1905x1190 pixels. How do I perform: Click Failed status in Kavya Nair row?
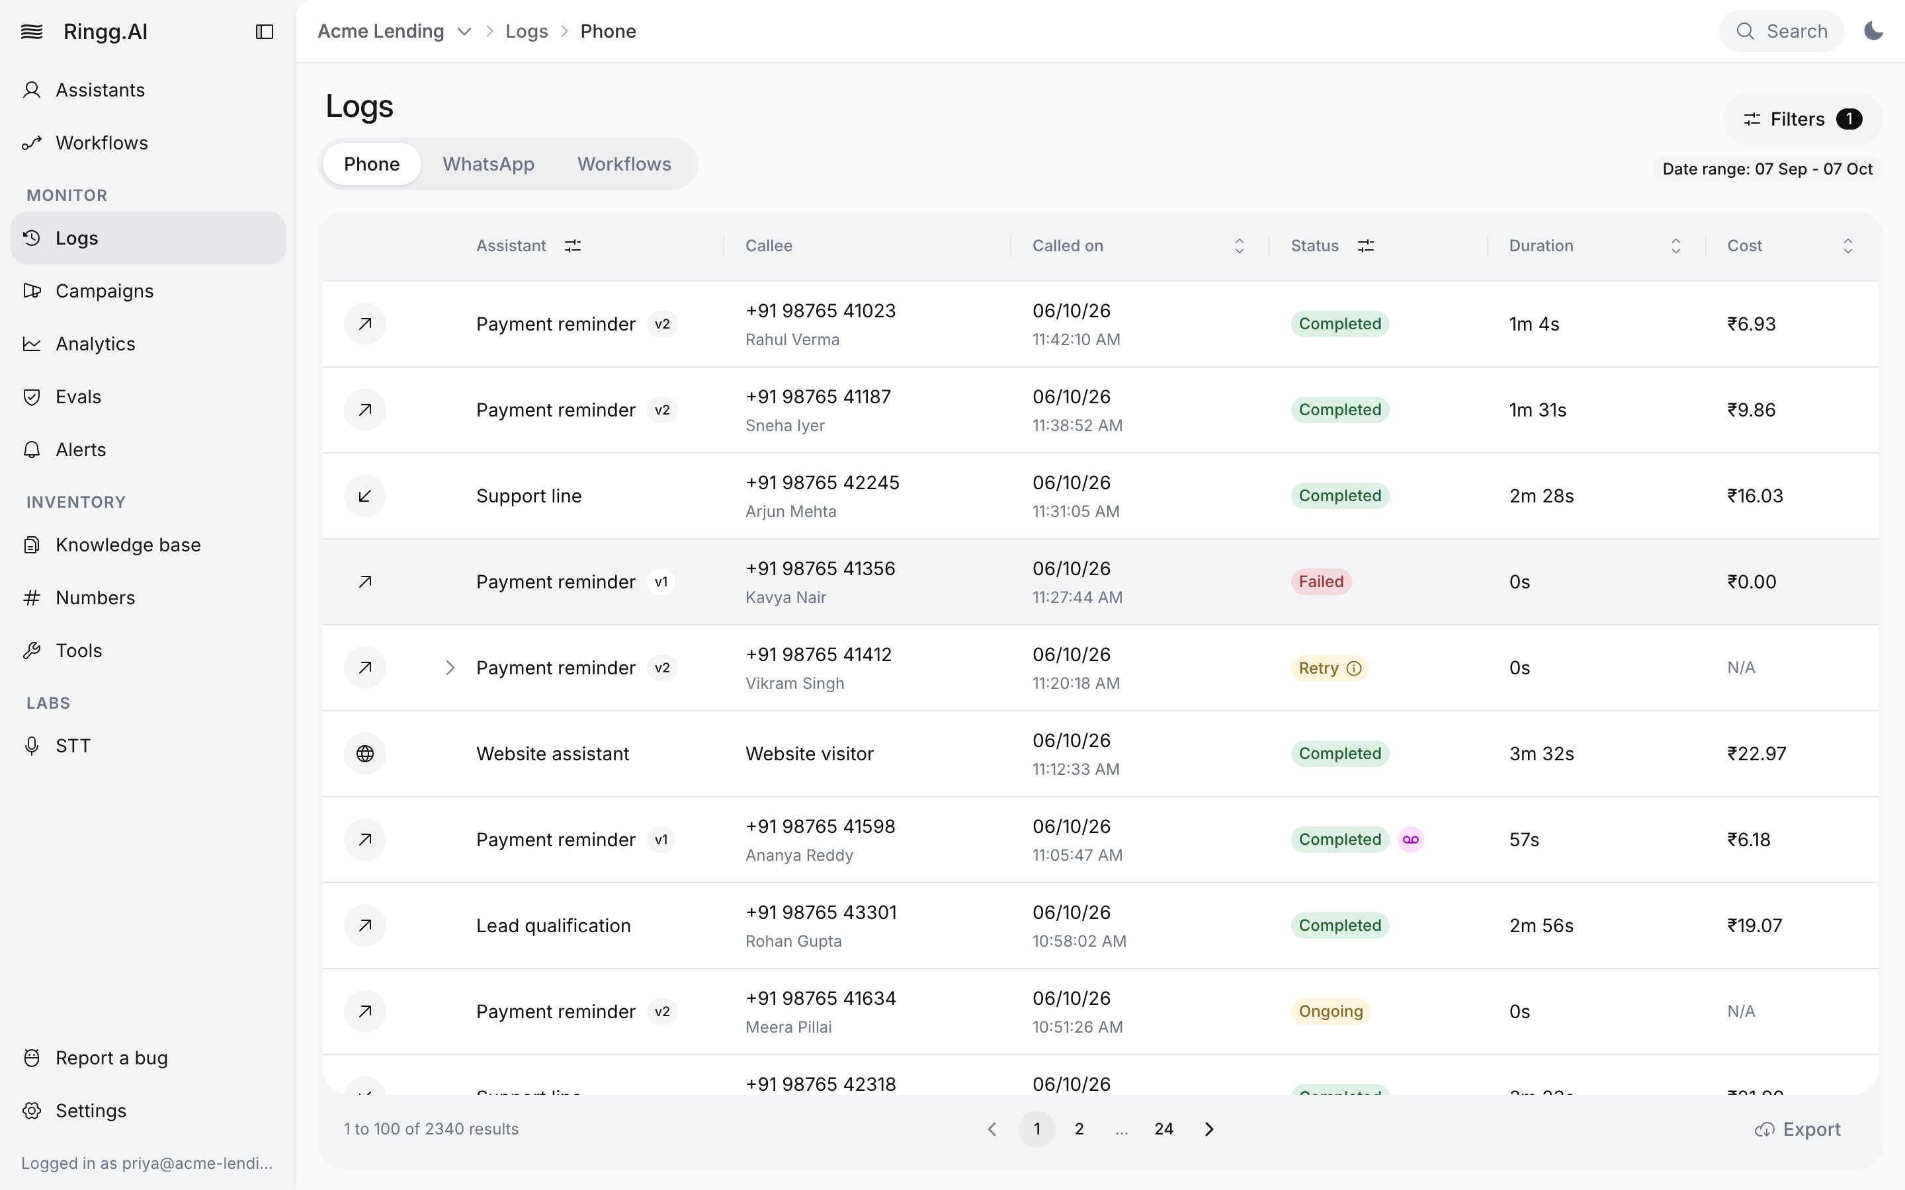1321,582
